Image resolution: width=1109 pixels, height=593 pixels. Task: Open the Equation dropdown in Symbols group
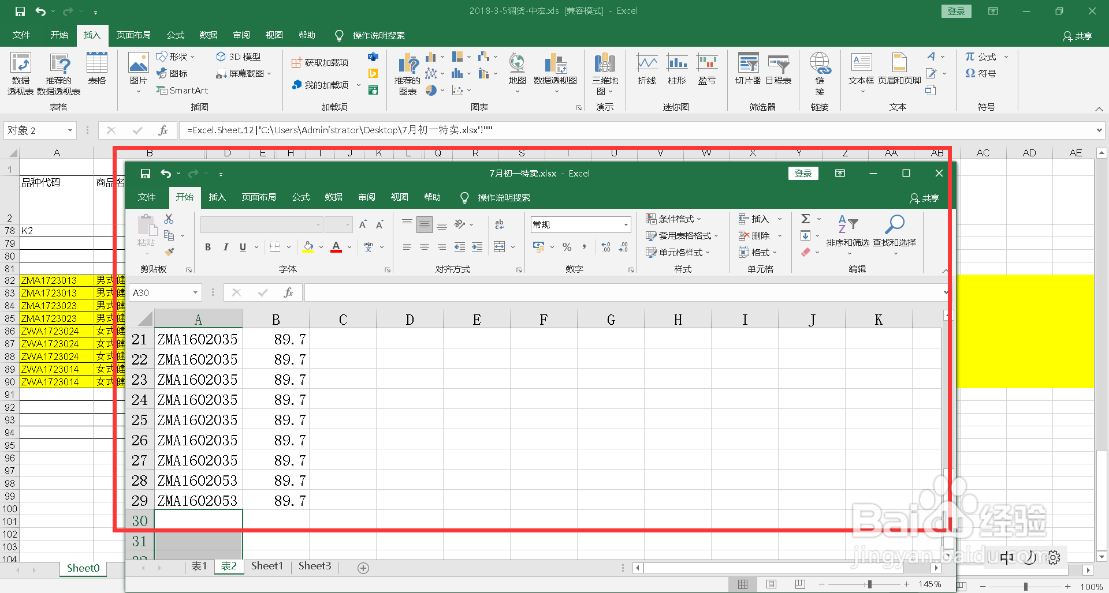[x=987, y=57]
